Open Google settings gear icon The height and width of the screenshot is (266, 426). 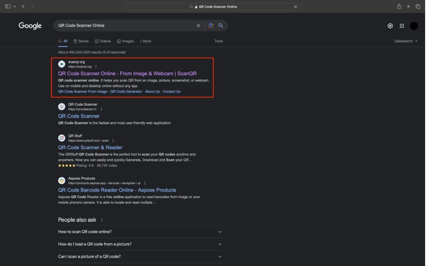[x=390, y=26]
